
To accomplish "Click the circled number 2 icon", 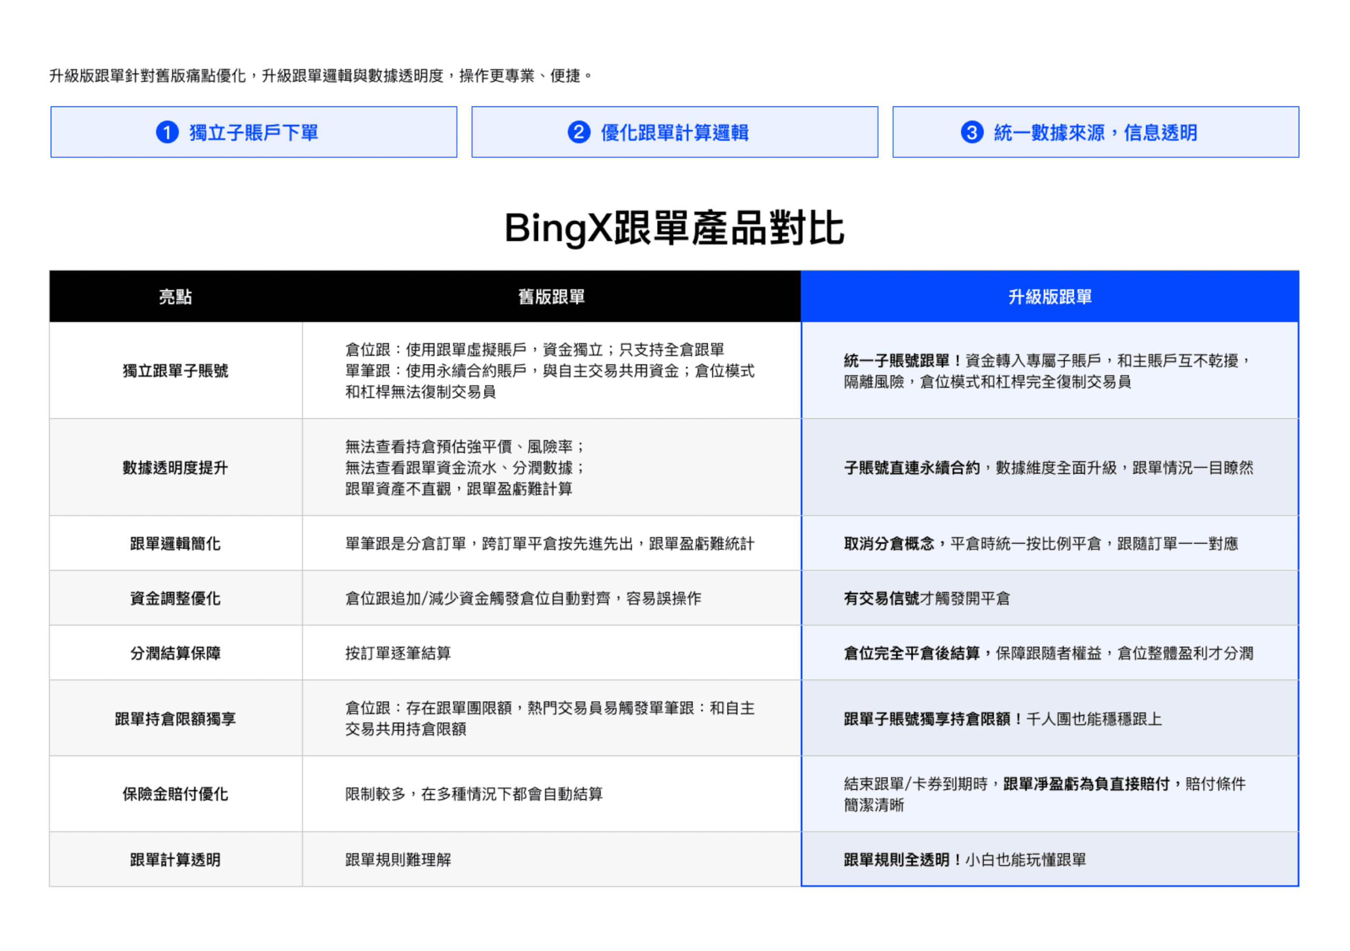I will click(x=578, y=132).
